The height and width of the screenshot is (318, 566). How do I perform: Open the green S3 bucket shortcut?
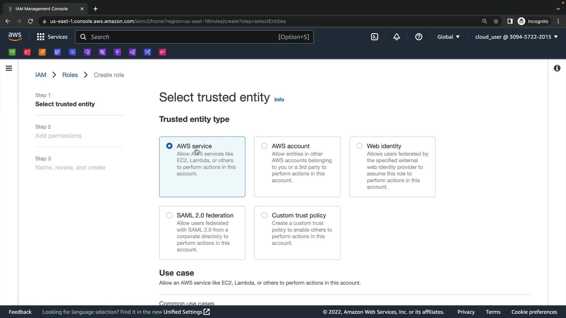[12, 52]
